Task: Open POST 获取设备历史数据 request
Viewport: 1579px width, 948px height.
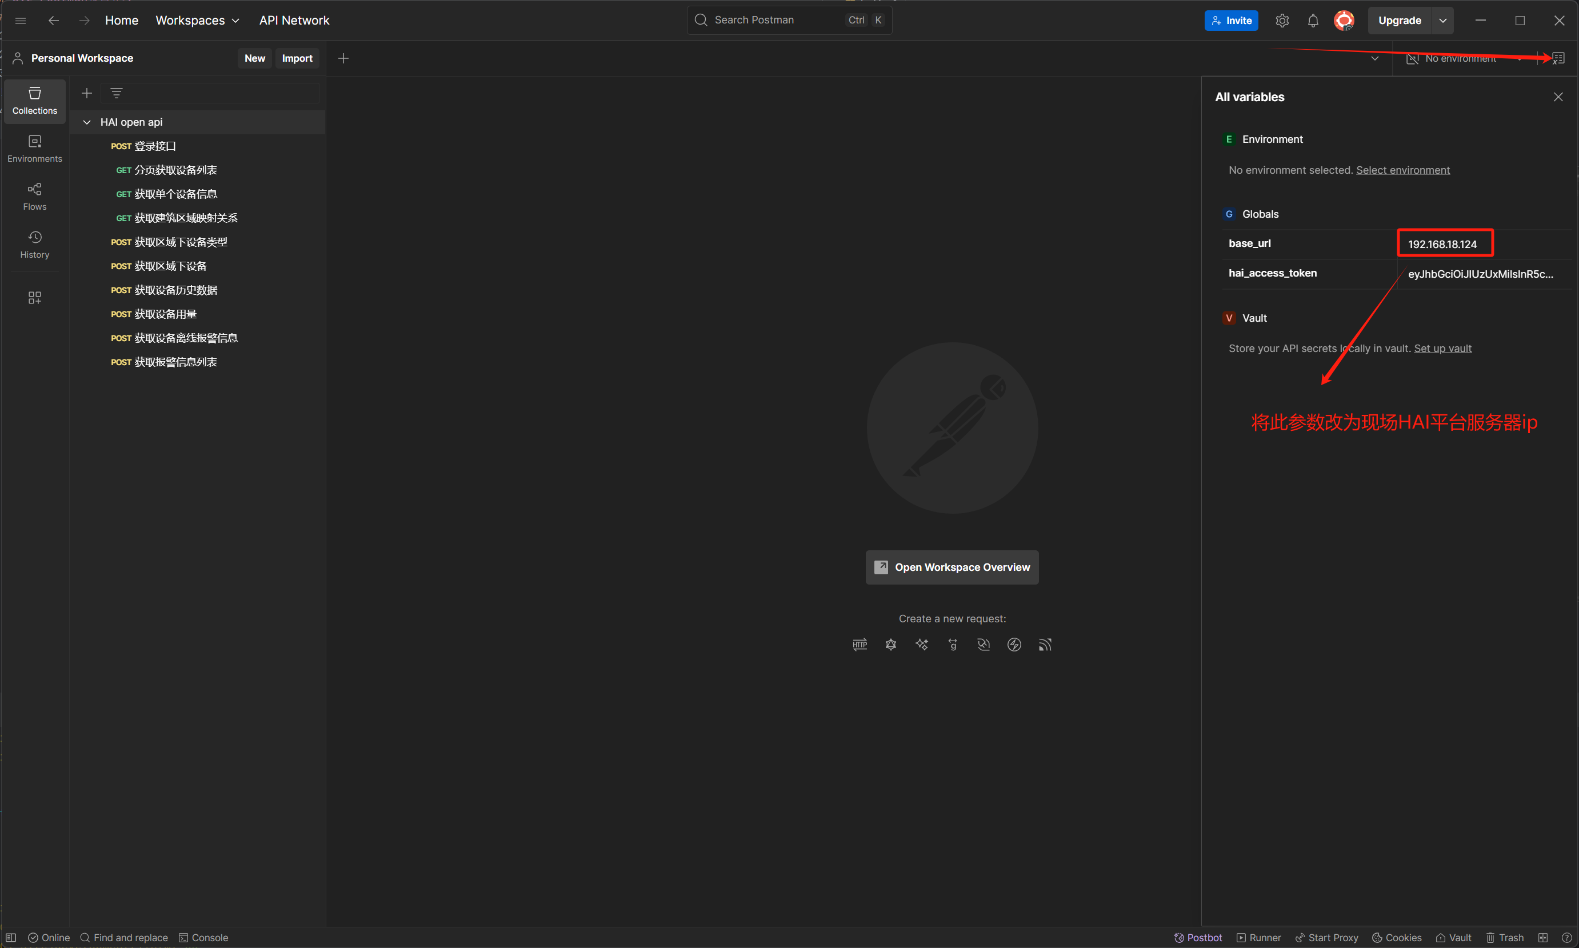Action: [197, 290]
